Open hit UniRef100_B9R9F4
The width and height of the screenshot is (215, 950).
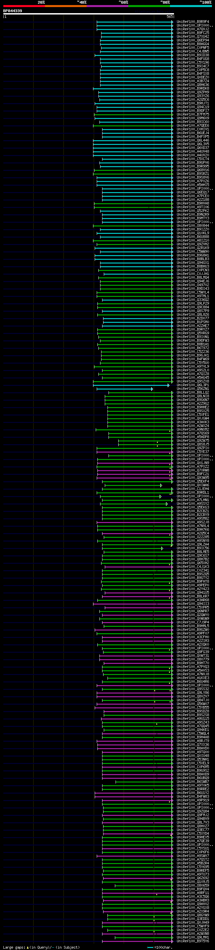click(193, 22)
